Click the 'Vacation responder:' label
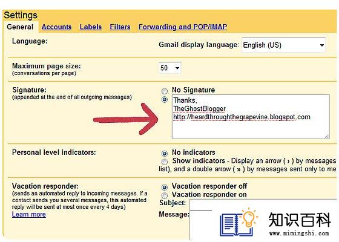The width and height of the screenshot is (339, 242). point(45,186)
